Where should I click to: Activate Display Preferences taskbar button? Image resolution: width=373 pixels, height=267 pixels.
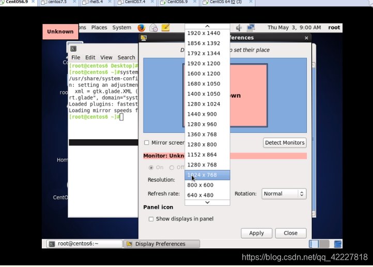[x=162, y=244]
